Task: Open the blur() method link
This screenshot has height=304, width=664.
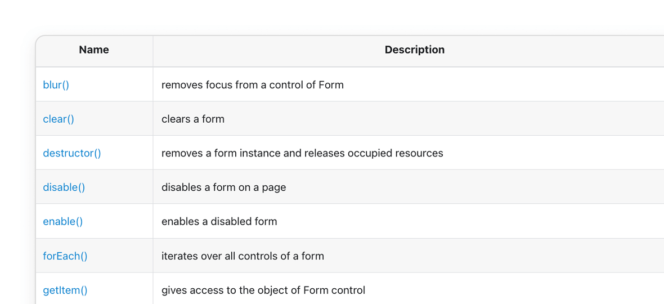Action: point(56,85)
